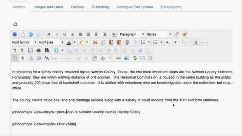Paste from the clipboard icon

pyautogui.click(x=111, y=42)
